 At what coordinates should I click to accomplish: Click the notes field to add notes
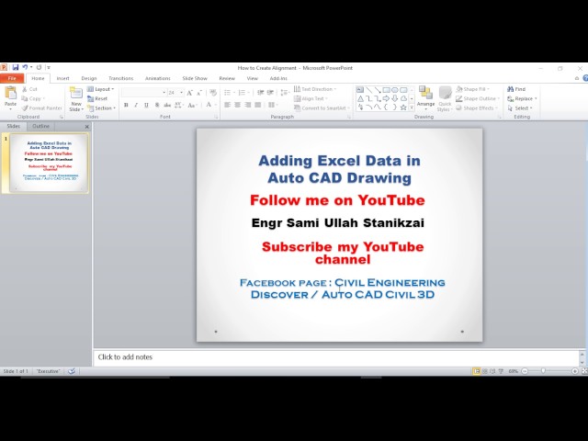[x=337, y=357]
